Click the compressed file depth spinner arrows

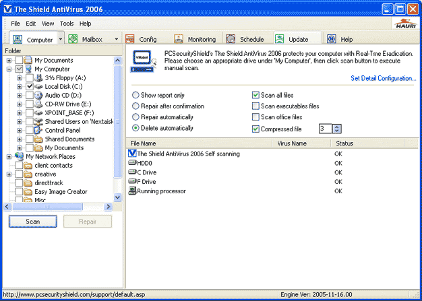336,129
